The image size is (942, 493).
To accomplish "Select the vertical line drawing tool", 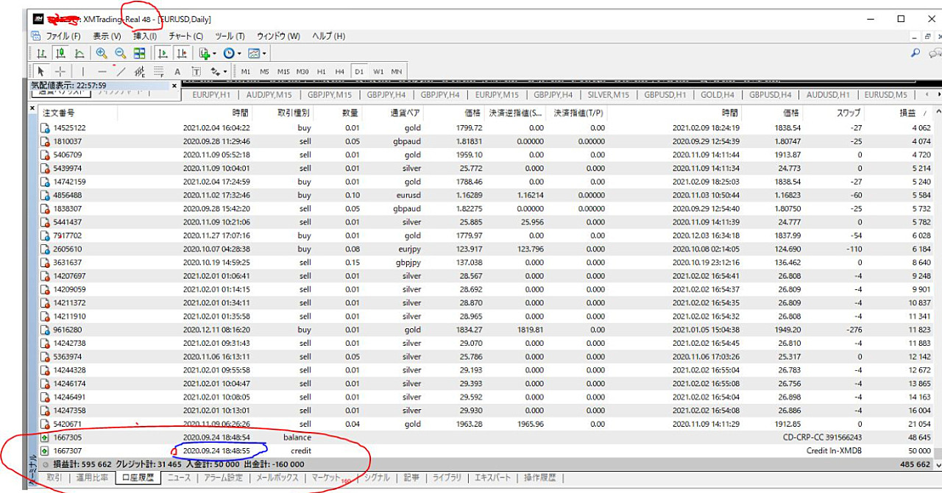I will 82,71.
